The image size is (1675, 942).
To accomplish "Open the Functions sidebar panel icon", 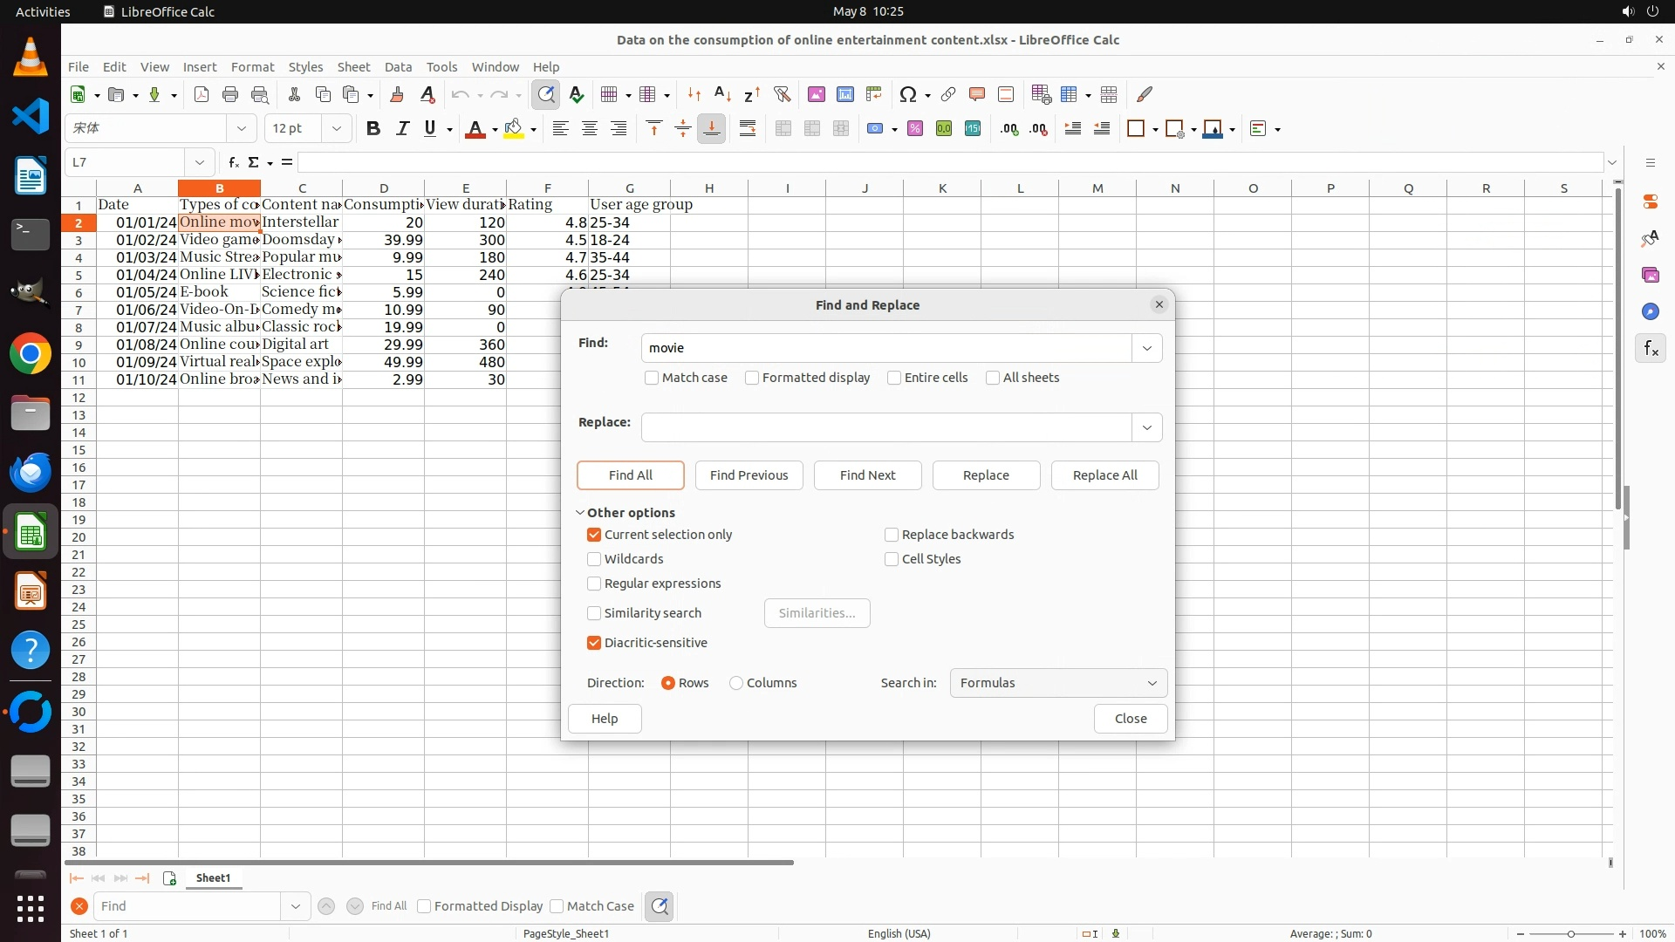I will coord(1651,349).
